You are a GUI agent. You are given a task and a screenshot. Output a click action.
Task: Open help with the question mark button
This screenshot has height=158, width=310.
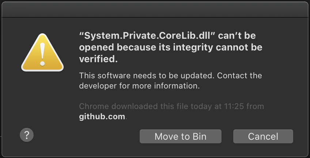coord(27,135)
